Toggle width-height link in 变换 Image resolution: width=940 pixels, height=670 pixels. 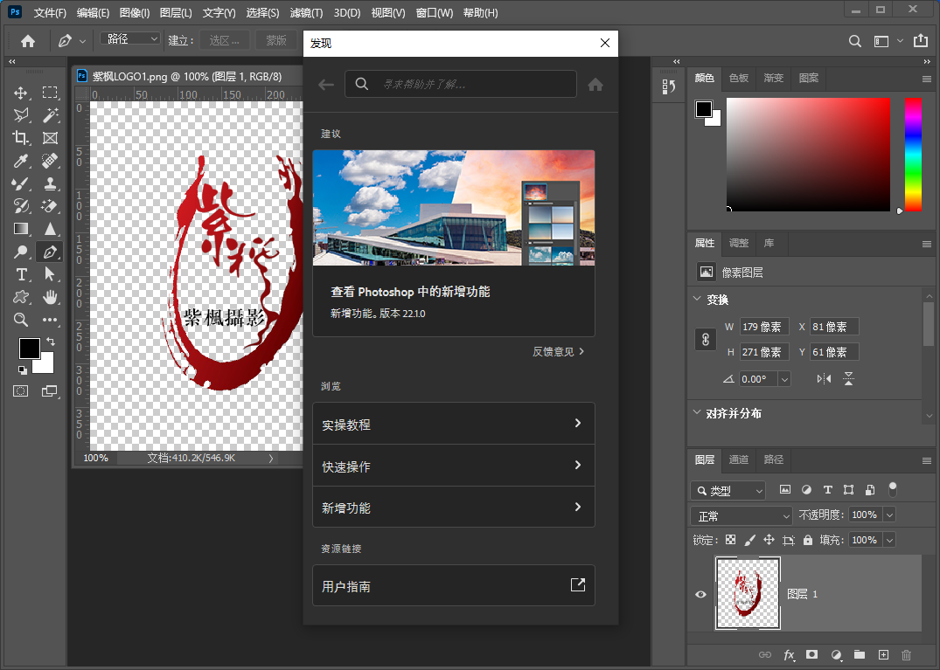pyautogui.click(x=706, y=340)
